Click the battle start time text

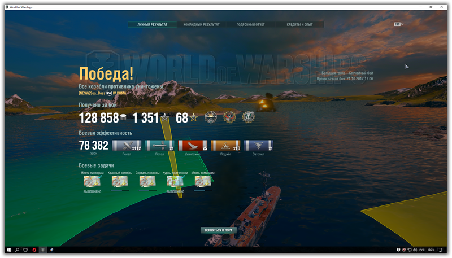345,78
